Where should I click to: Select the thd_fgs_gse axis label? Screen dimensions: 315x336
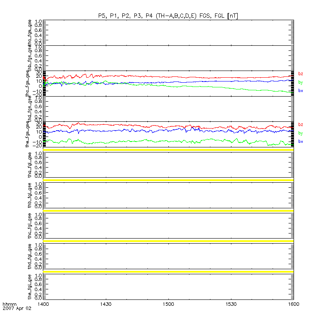click(30, 109)
